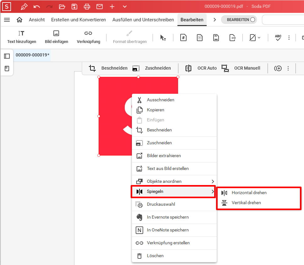
Task: Choose Beschneiden from context menu
Action: (174, 130)
